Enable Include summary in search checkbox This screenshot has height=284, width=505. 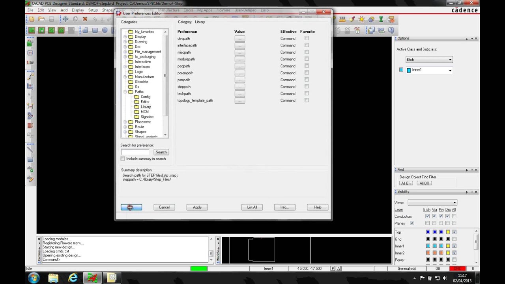point(123,159)
